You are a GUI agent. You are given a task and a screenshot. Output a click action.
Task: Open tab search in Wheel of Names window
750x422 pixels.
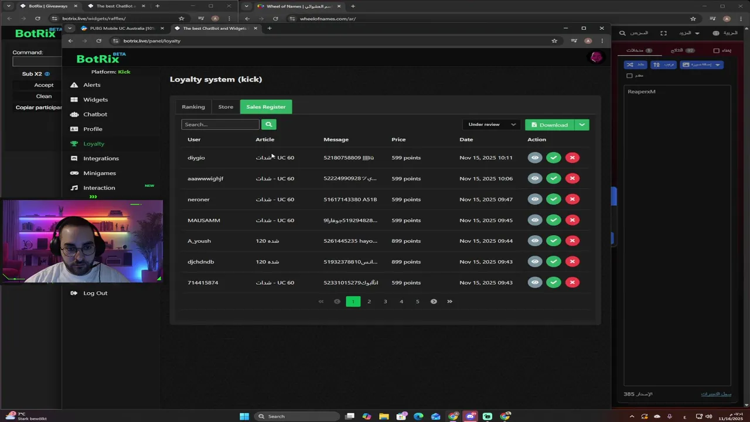tap(247, 6)
